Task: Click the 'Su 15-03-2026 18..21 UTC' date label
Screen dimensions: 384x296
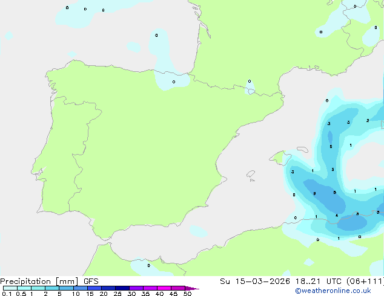Action: point(280,282)
